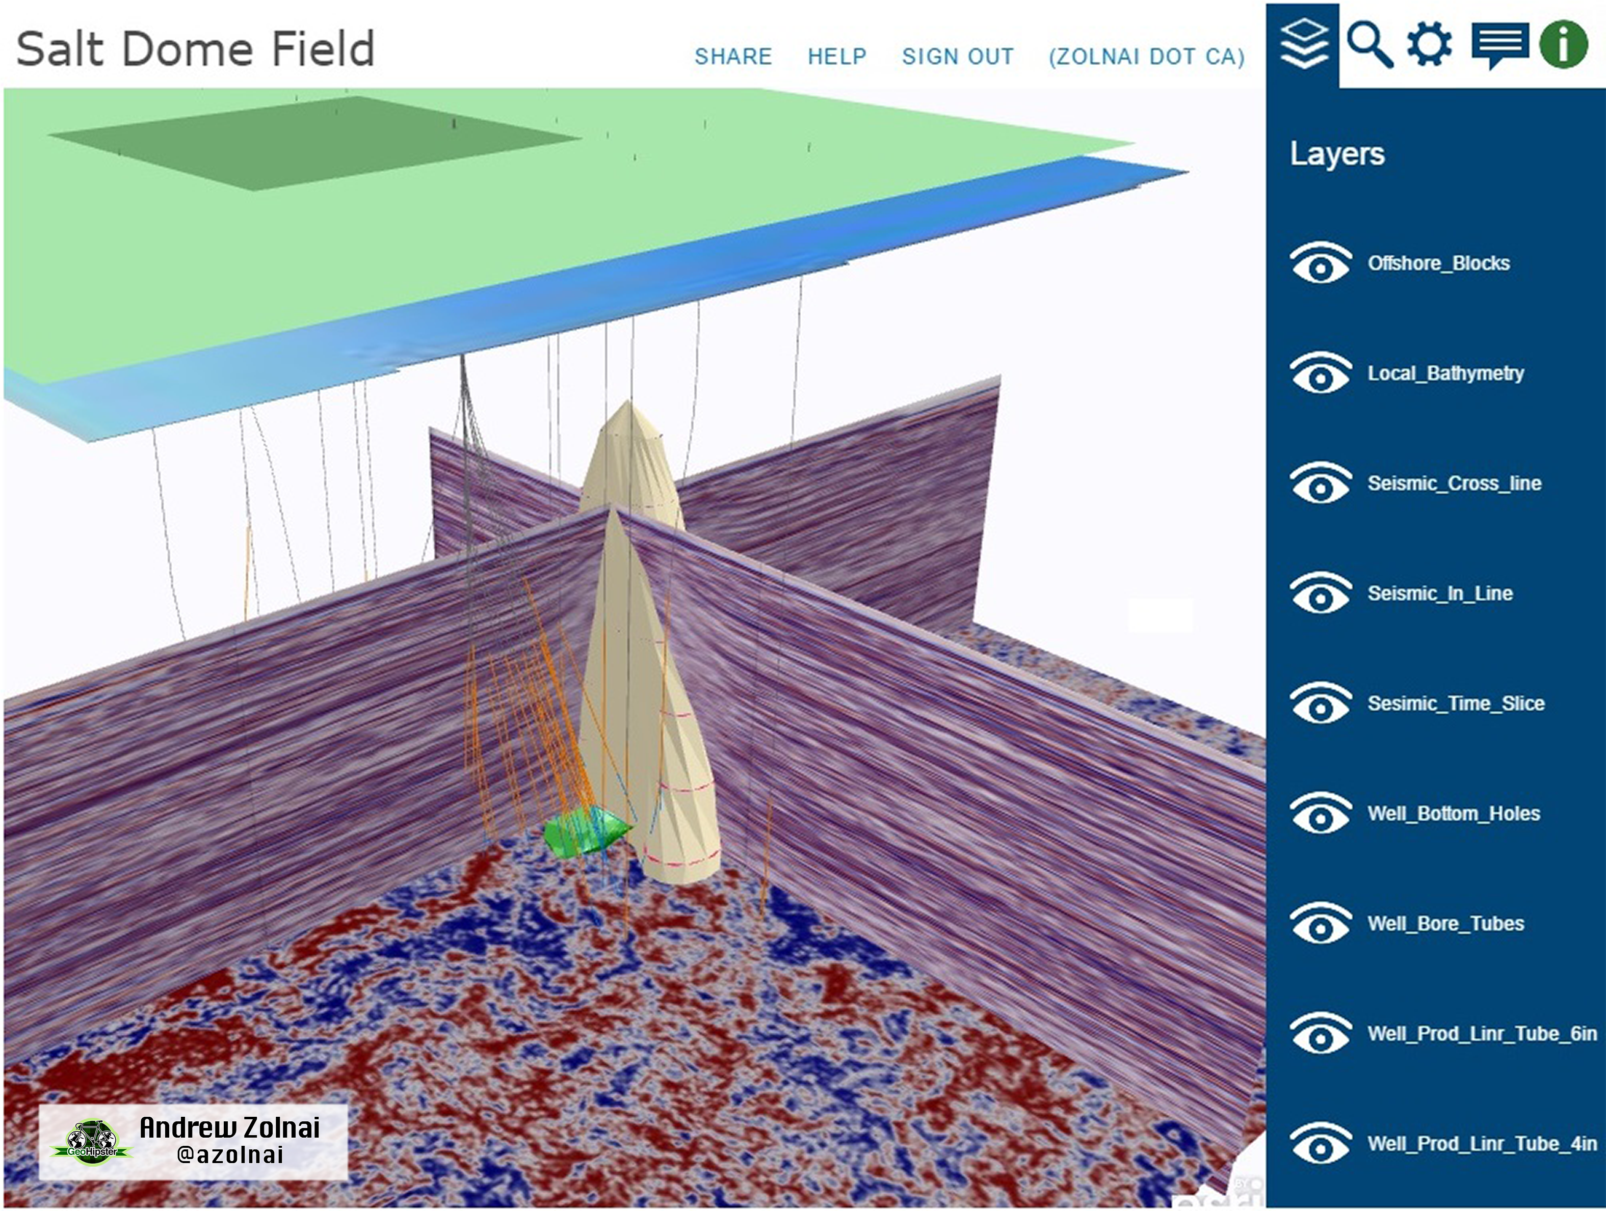
Task: Click the GeoHipster logo badge
Action: pos(92,1143)
